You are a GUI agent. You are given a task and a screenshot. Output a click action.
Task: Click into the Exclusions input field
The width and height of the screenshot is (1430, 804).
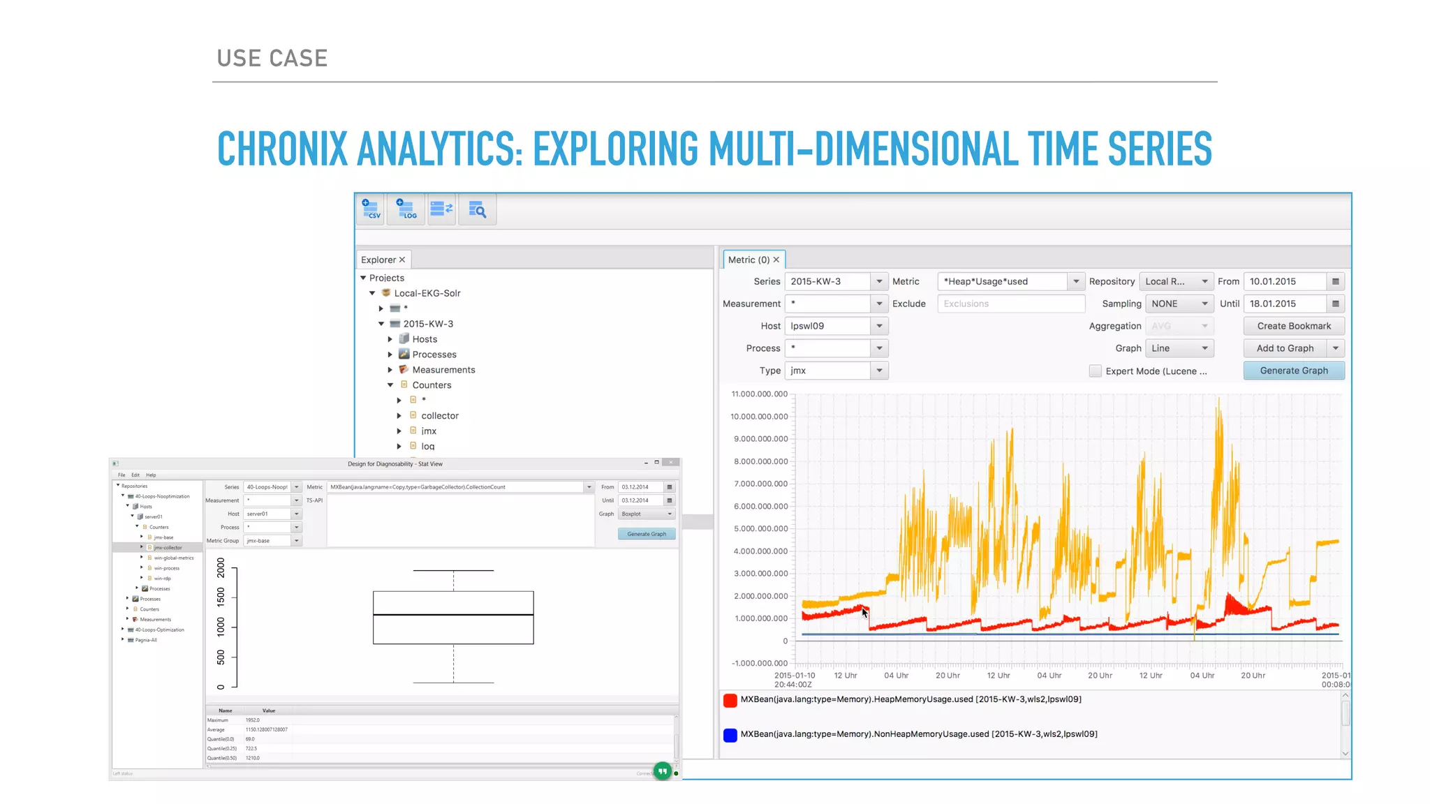pos(1011,304)
